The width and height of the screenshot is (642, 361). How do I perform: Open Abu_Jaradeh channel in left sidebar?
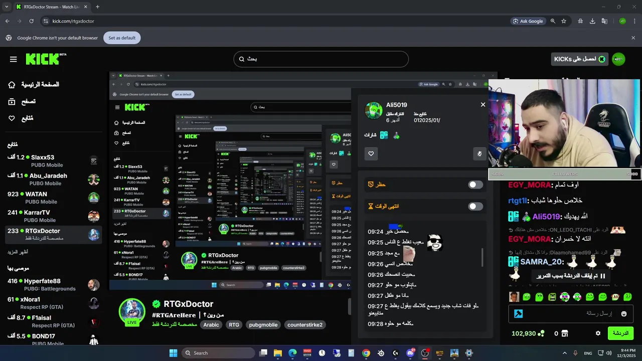(54, 179)
